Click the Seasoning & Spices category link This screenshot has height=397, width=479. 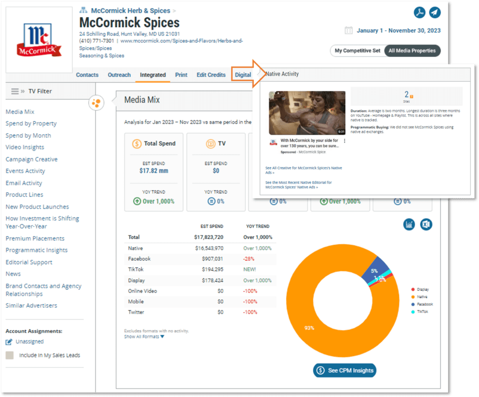click(x=102, y=56)
